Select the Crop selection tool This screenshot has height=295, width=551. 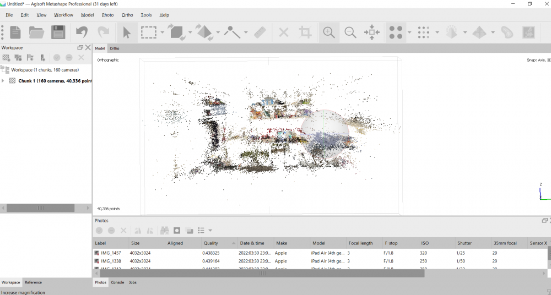305,32
